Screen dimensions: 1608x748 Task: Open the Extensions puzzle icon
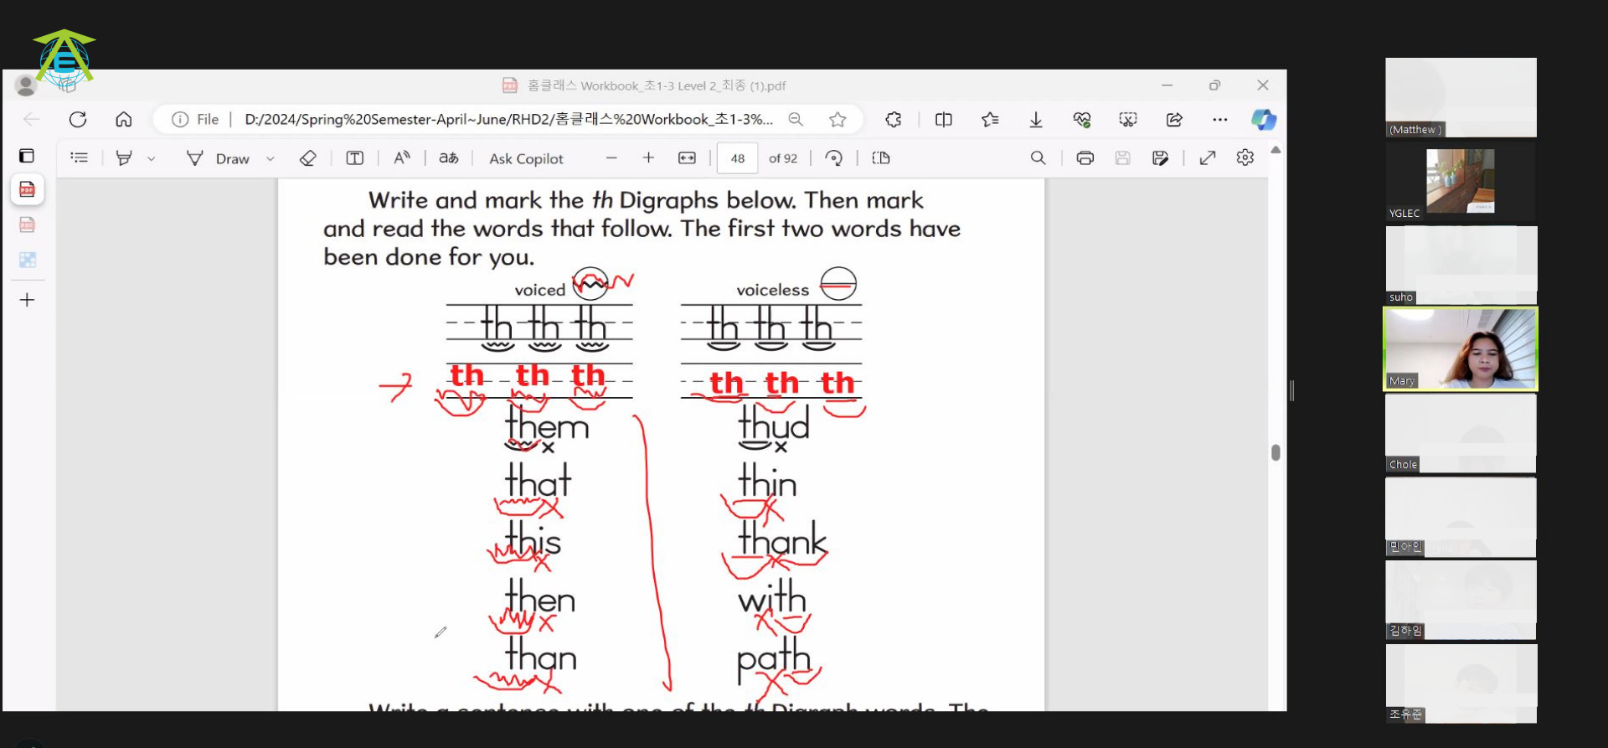(x=894, y=120)
